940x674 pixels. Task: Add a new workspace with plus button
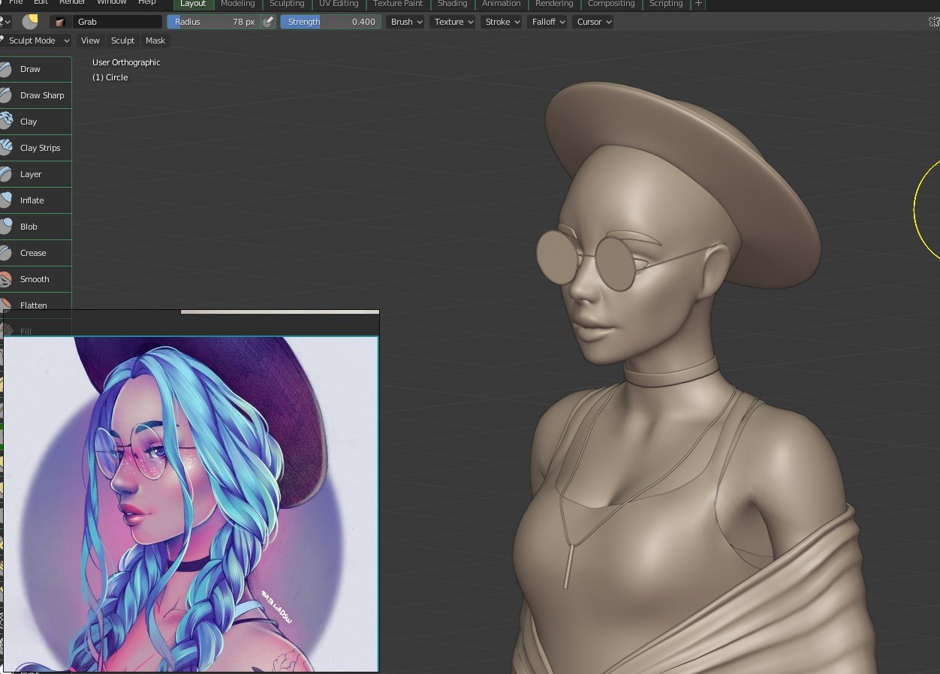(x=699, y=4)
